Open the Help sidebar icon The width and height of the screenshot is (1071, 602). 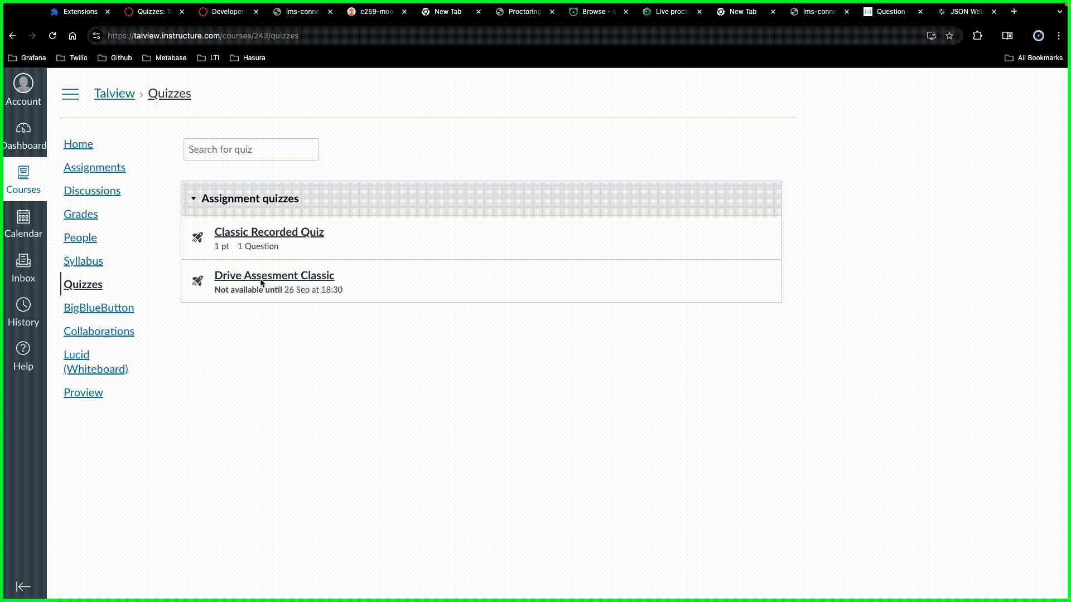tap(23, 355)
